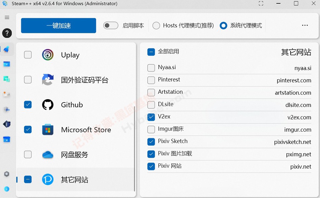Viewport: 320px width, 198px height.
Task: Open the shield key sidebar icon
Action: 6,110
